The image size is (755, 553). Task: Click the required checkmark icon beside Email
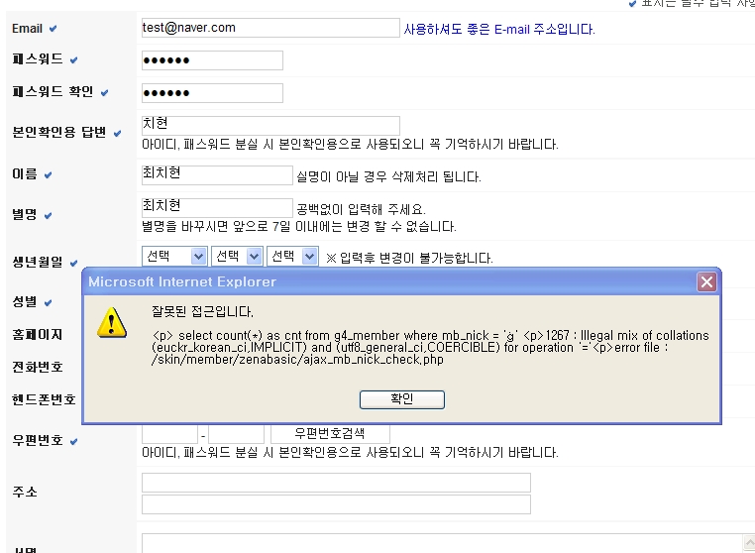(53, 29)
